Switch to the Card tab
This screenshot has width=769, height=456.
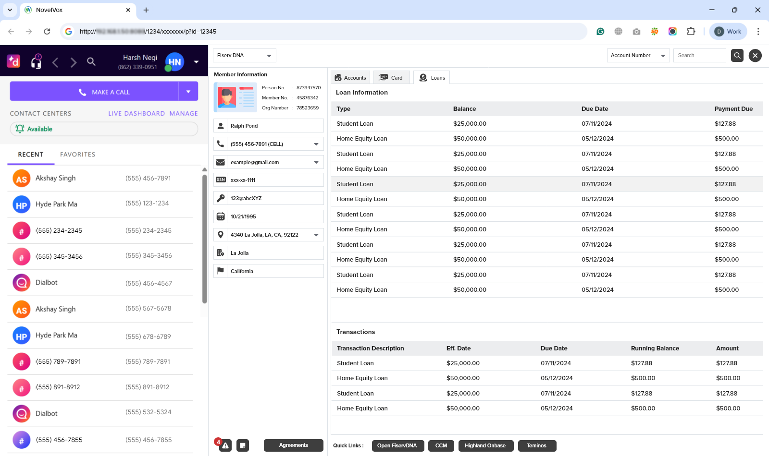coord(391,77)
